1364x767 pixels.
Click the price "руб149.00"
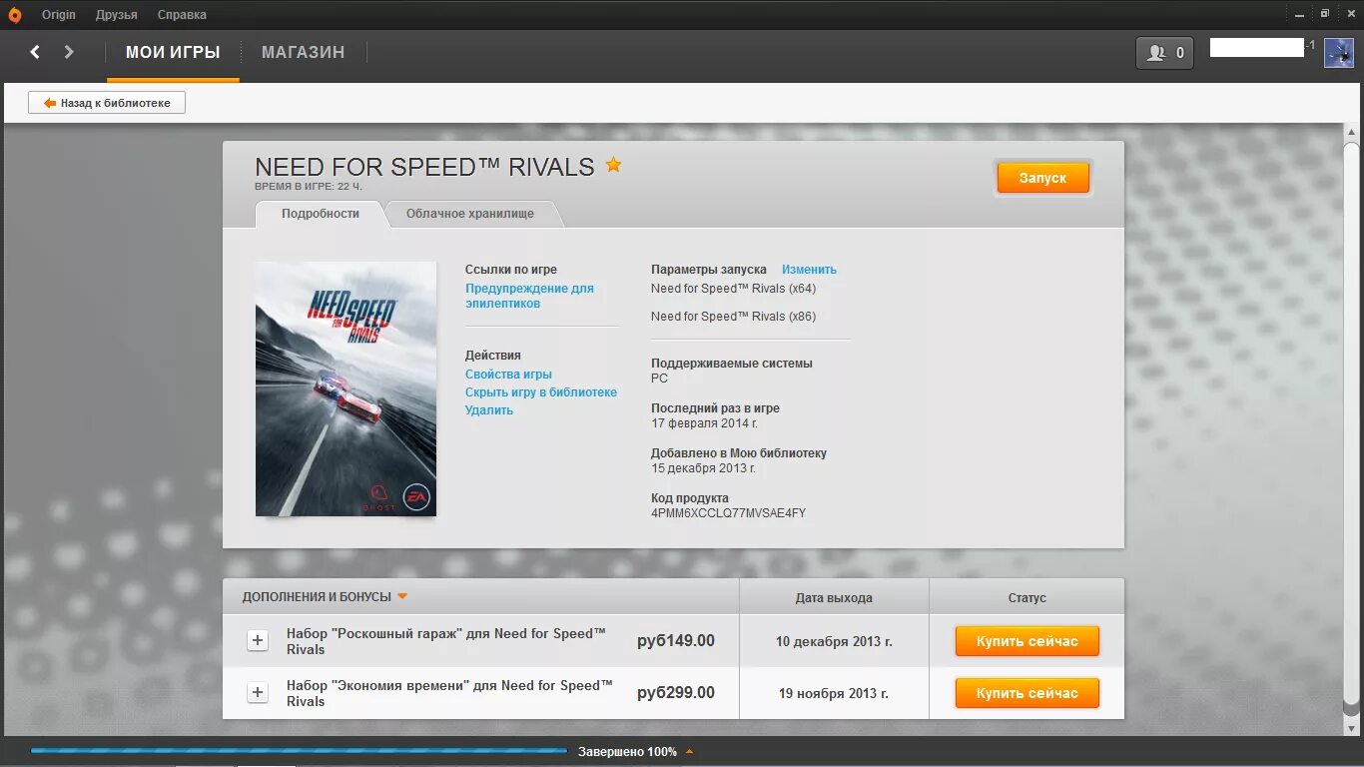676,641
